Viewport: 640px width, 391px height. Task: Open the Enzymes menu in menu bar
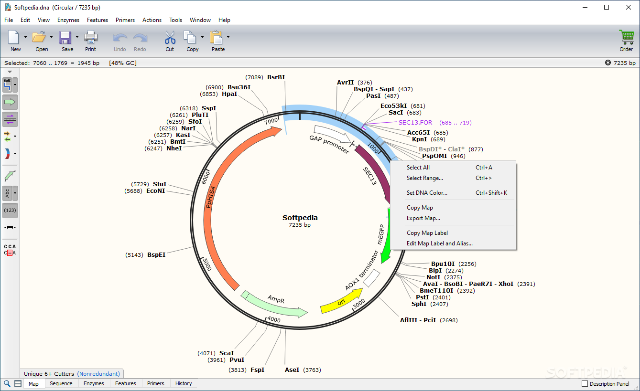tap(68, 20)
